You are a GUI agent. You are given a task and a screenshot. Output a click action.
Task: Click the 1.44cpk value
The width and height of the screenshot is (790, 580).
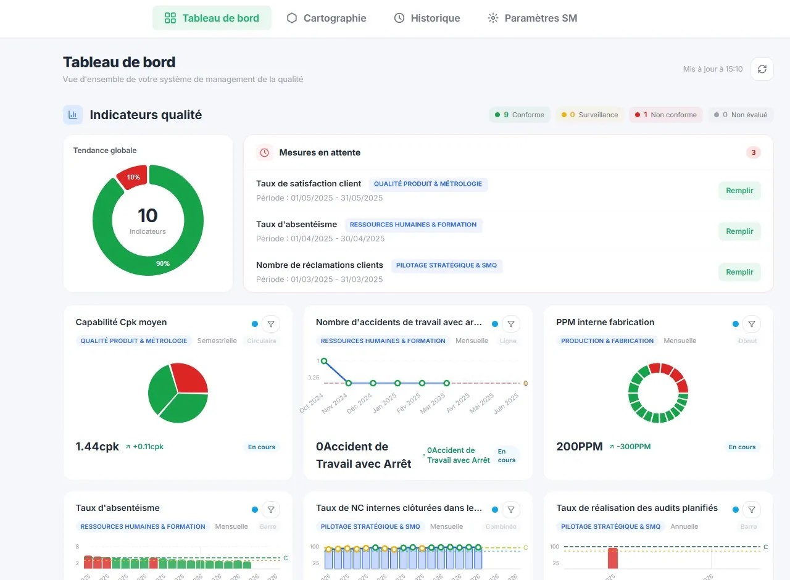pyautogui.click(x=97, y=447)
